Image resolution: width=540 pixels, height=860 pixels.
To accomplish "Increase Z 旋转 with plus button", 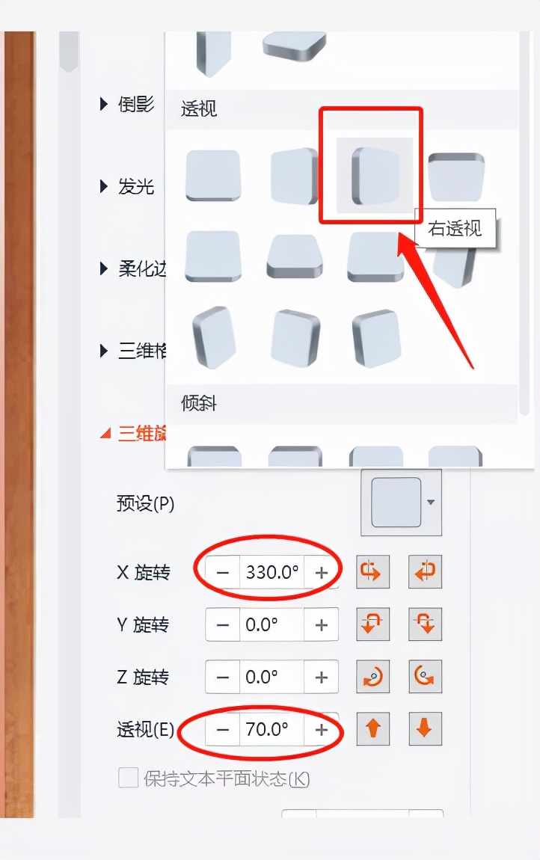I will 321,677.
